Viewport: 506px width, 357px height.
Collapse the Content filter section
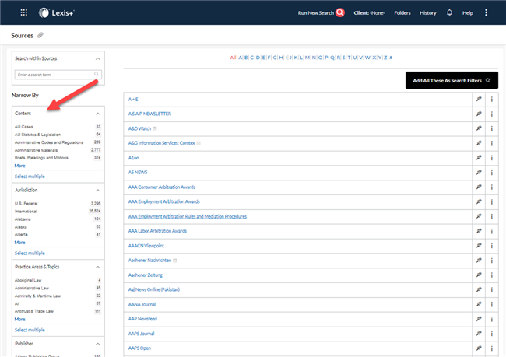tap(98, 114)
